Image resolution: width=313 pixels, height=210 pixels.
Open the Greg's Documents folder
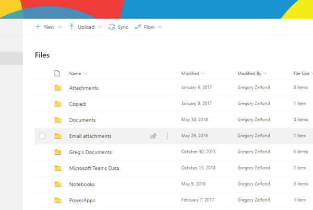click(x=90, y=152)
